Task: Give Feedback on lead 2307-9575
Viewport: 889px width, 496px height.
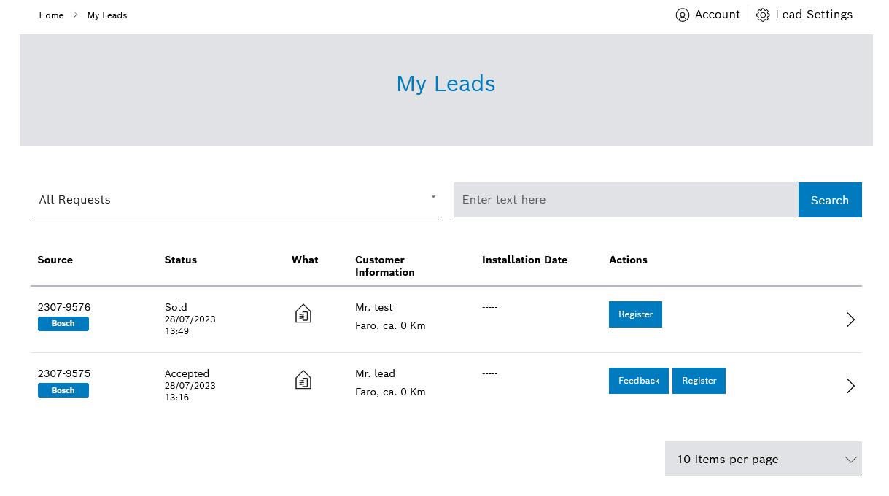Action: pos(639,381)
